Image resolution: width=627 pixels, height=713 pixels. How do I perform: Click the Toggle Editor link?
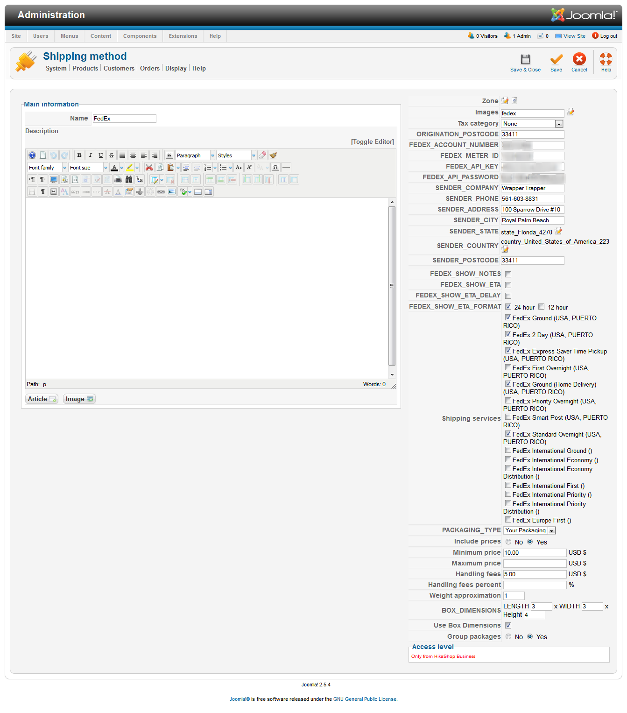(x=373, y=141)
